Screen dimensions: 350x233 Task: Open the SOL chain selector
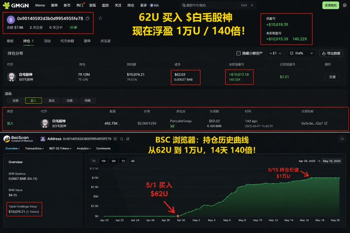(x=154, y=5)
